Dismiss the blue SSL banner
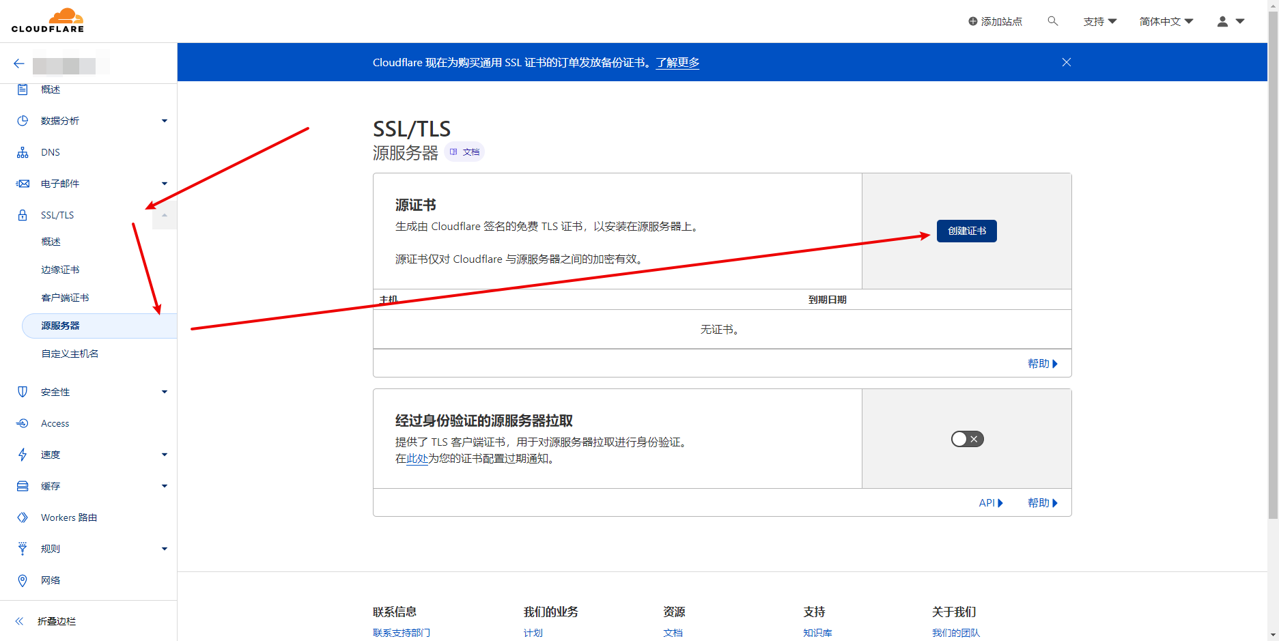This screenshot has width=1279, height=641. [1067, 62]
